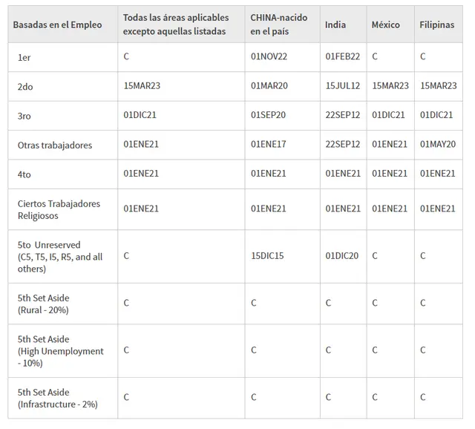Select the "CHINA-nacido en el país" header
Viewport: 475px width, 429px height.
278,24
